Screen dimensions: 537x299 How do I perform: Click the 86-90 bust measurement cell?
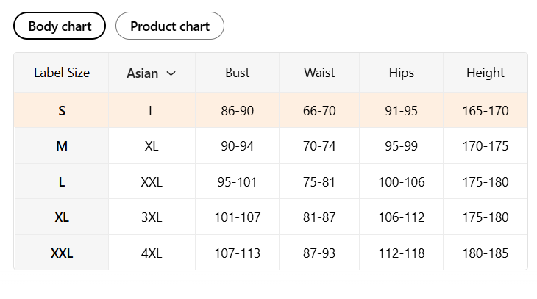(x=238, y=110)
